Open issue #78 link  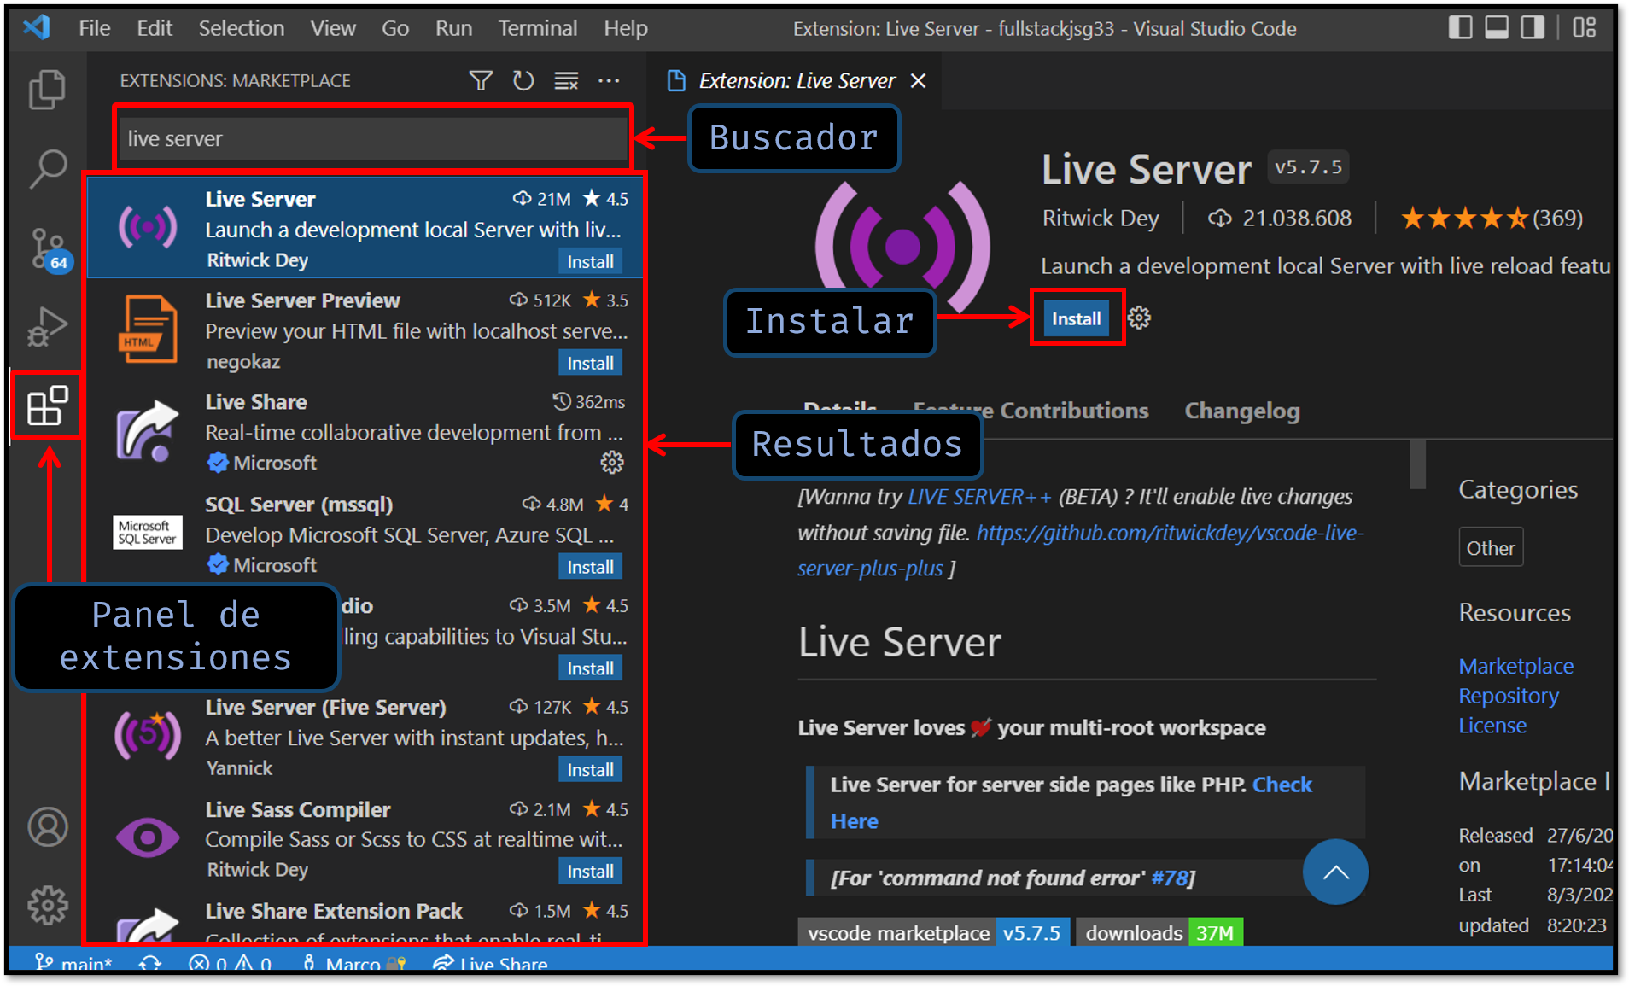(1169, 878)
